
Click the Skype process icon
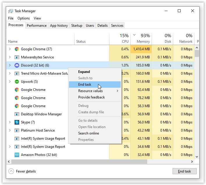[x=17, y=122]
